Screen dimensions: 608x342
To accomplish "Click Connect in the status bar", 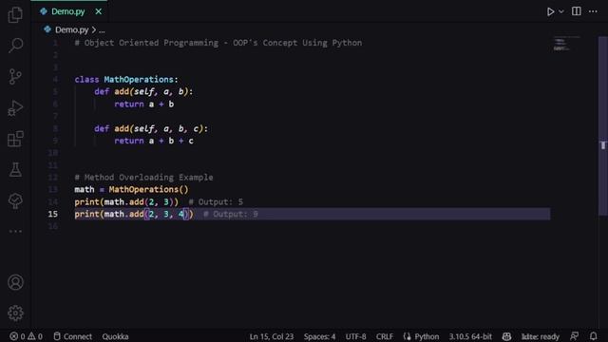I will pos(72,336).
